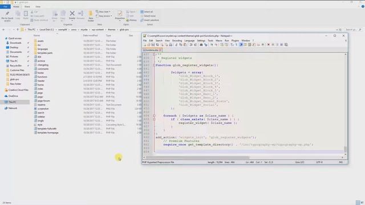The width and height of the screenshot is (365, 205).
Task: Click History in Explorer ribbon
Action: coord(131,20)
